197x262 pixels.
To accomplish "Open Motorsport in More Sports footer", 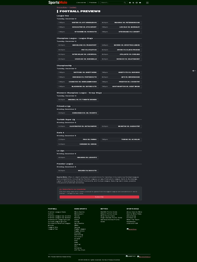I will (x=79, y=214).
